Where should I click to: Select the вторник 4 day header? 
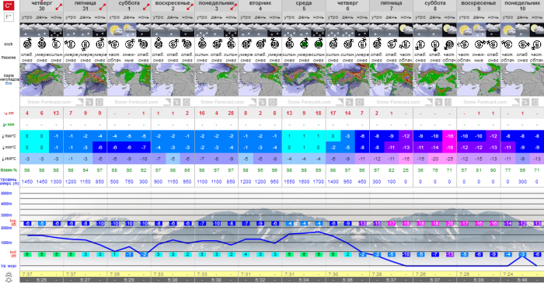260,6
